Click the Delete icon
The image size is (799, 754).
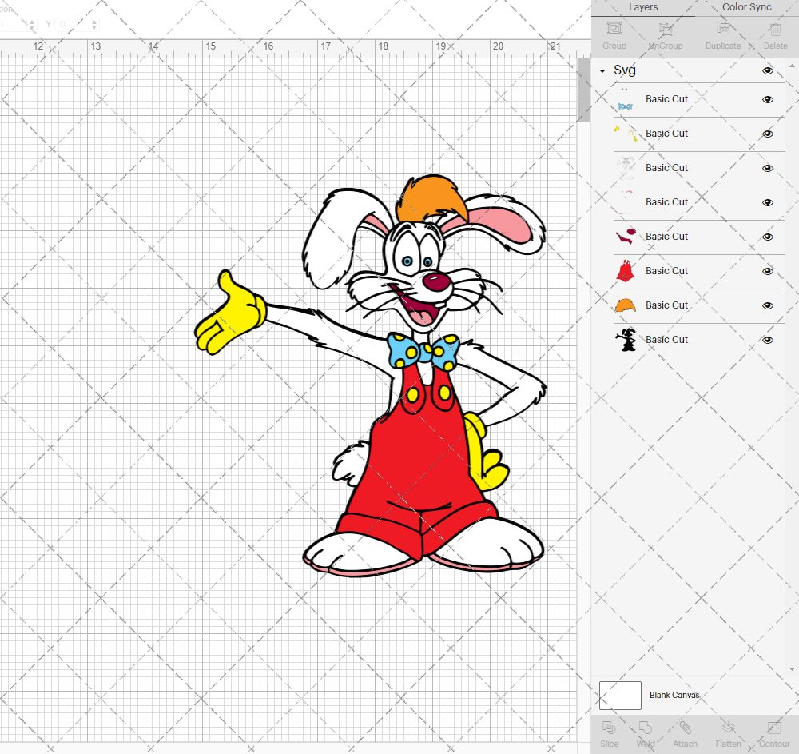tap(774, 34)
